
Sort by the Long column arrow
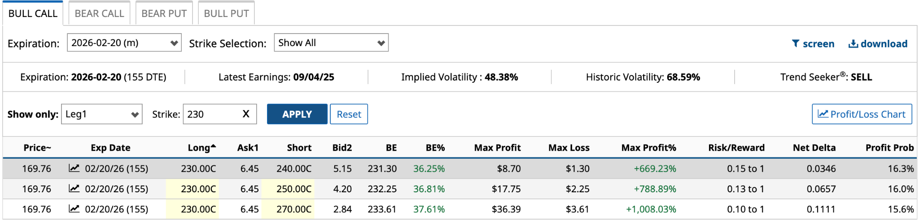213,146
